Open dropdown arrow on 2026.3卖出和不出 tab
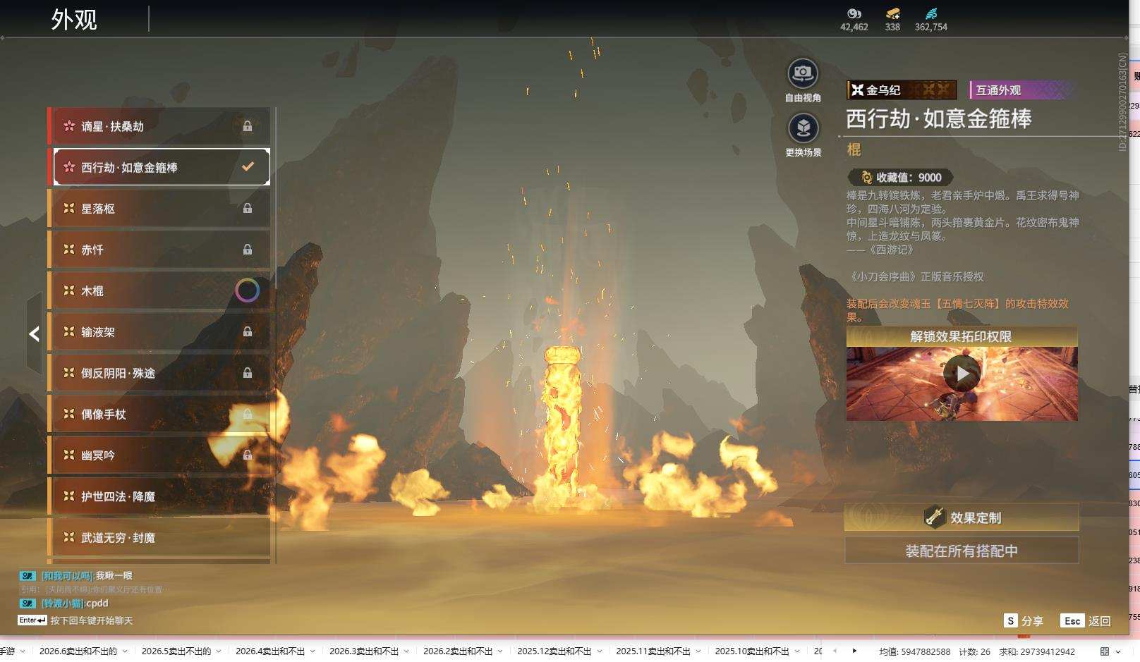Viewport: 1140px width, 662px height. point(406,651)
